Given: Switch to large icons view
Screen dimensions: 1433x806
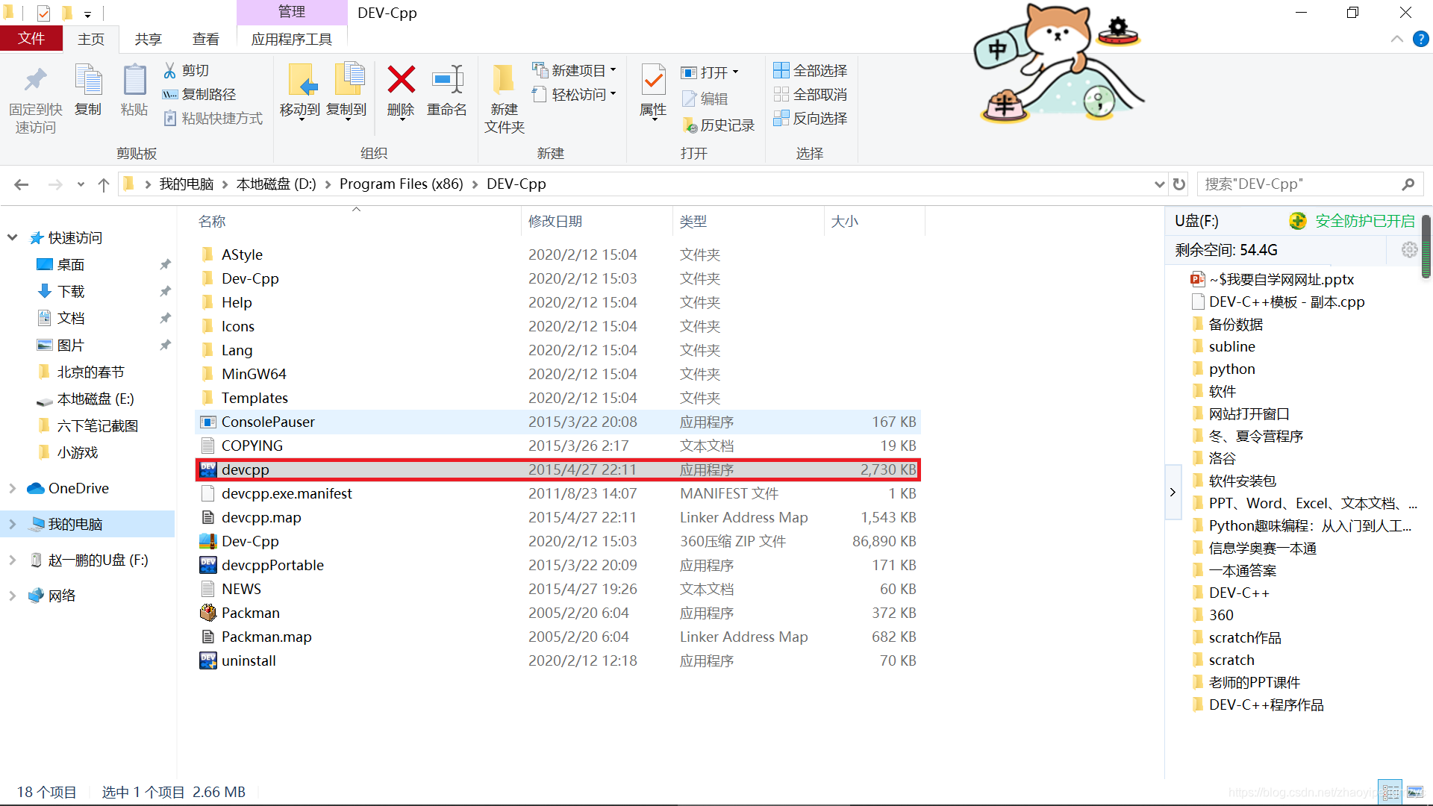Looking at the screenshot, I should coord(1414,792).
